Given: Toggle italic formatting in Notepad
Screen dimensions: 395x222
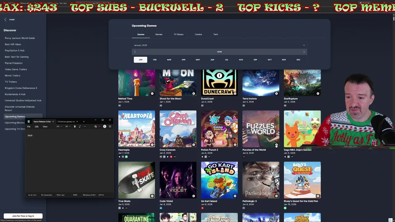Looking at the screenshot, I should click(80, 126).
